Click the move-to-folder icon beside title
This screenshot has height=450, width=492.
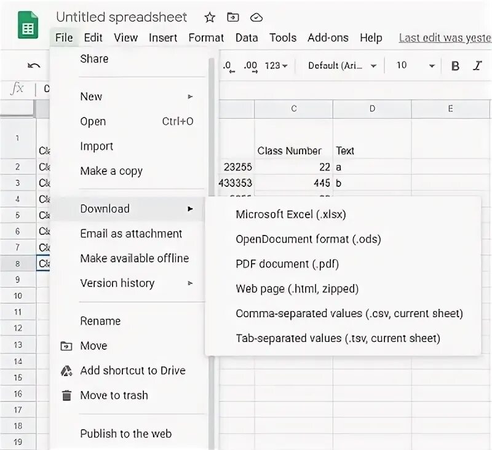[233, 17]
